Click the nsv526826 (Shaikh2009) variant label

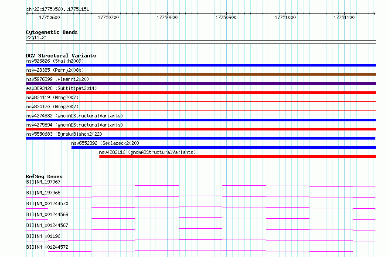(x=55, y=61)
